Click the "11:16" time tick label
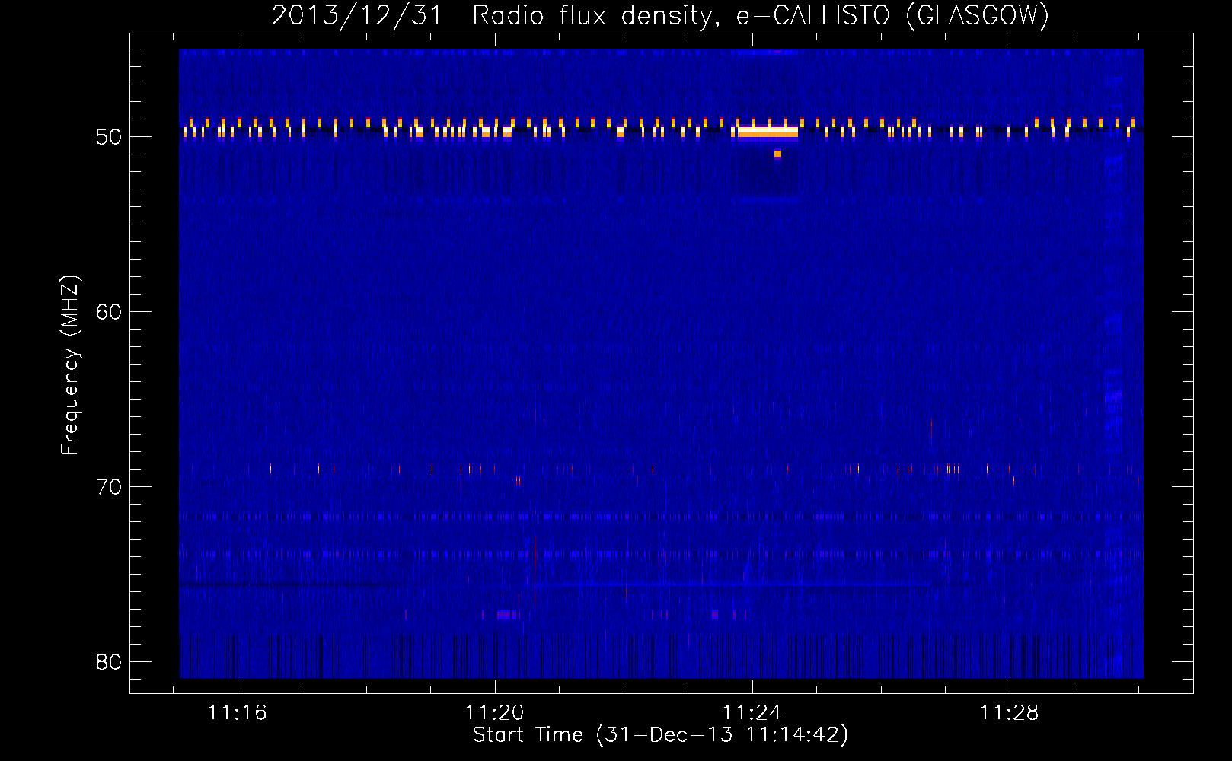Viewport: 1232px width, 761px height. pos(238,713)
